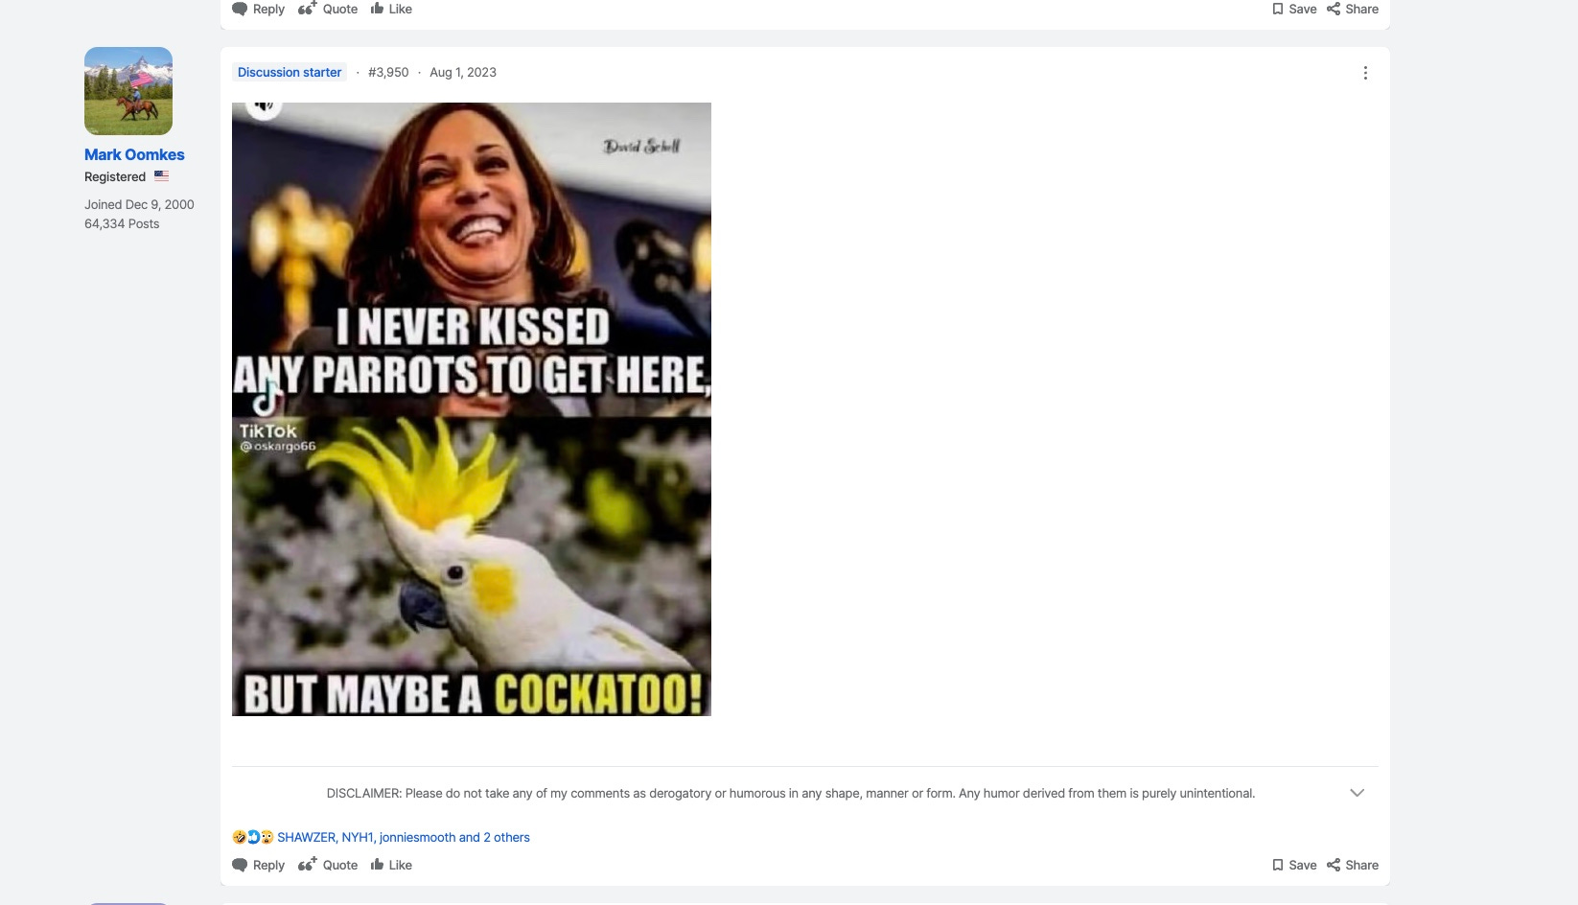The width and height of the screenshot is (1578, 905).
Task: Click the reaction emoji icons under the post
Action: click(x=253, y=837)
